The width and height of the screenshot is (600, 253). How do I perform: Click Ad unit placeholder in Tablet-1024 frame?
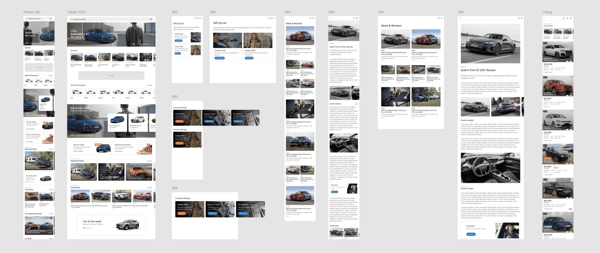click(x=111, y=76)
